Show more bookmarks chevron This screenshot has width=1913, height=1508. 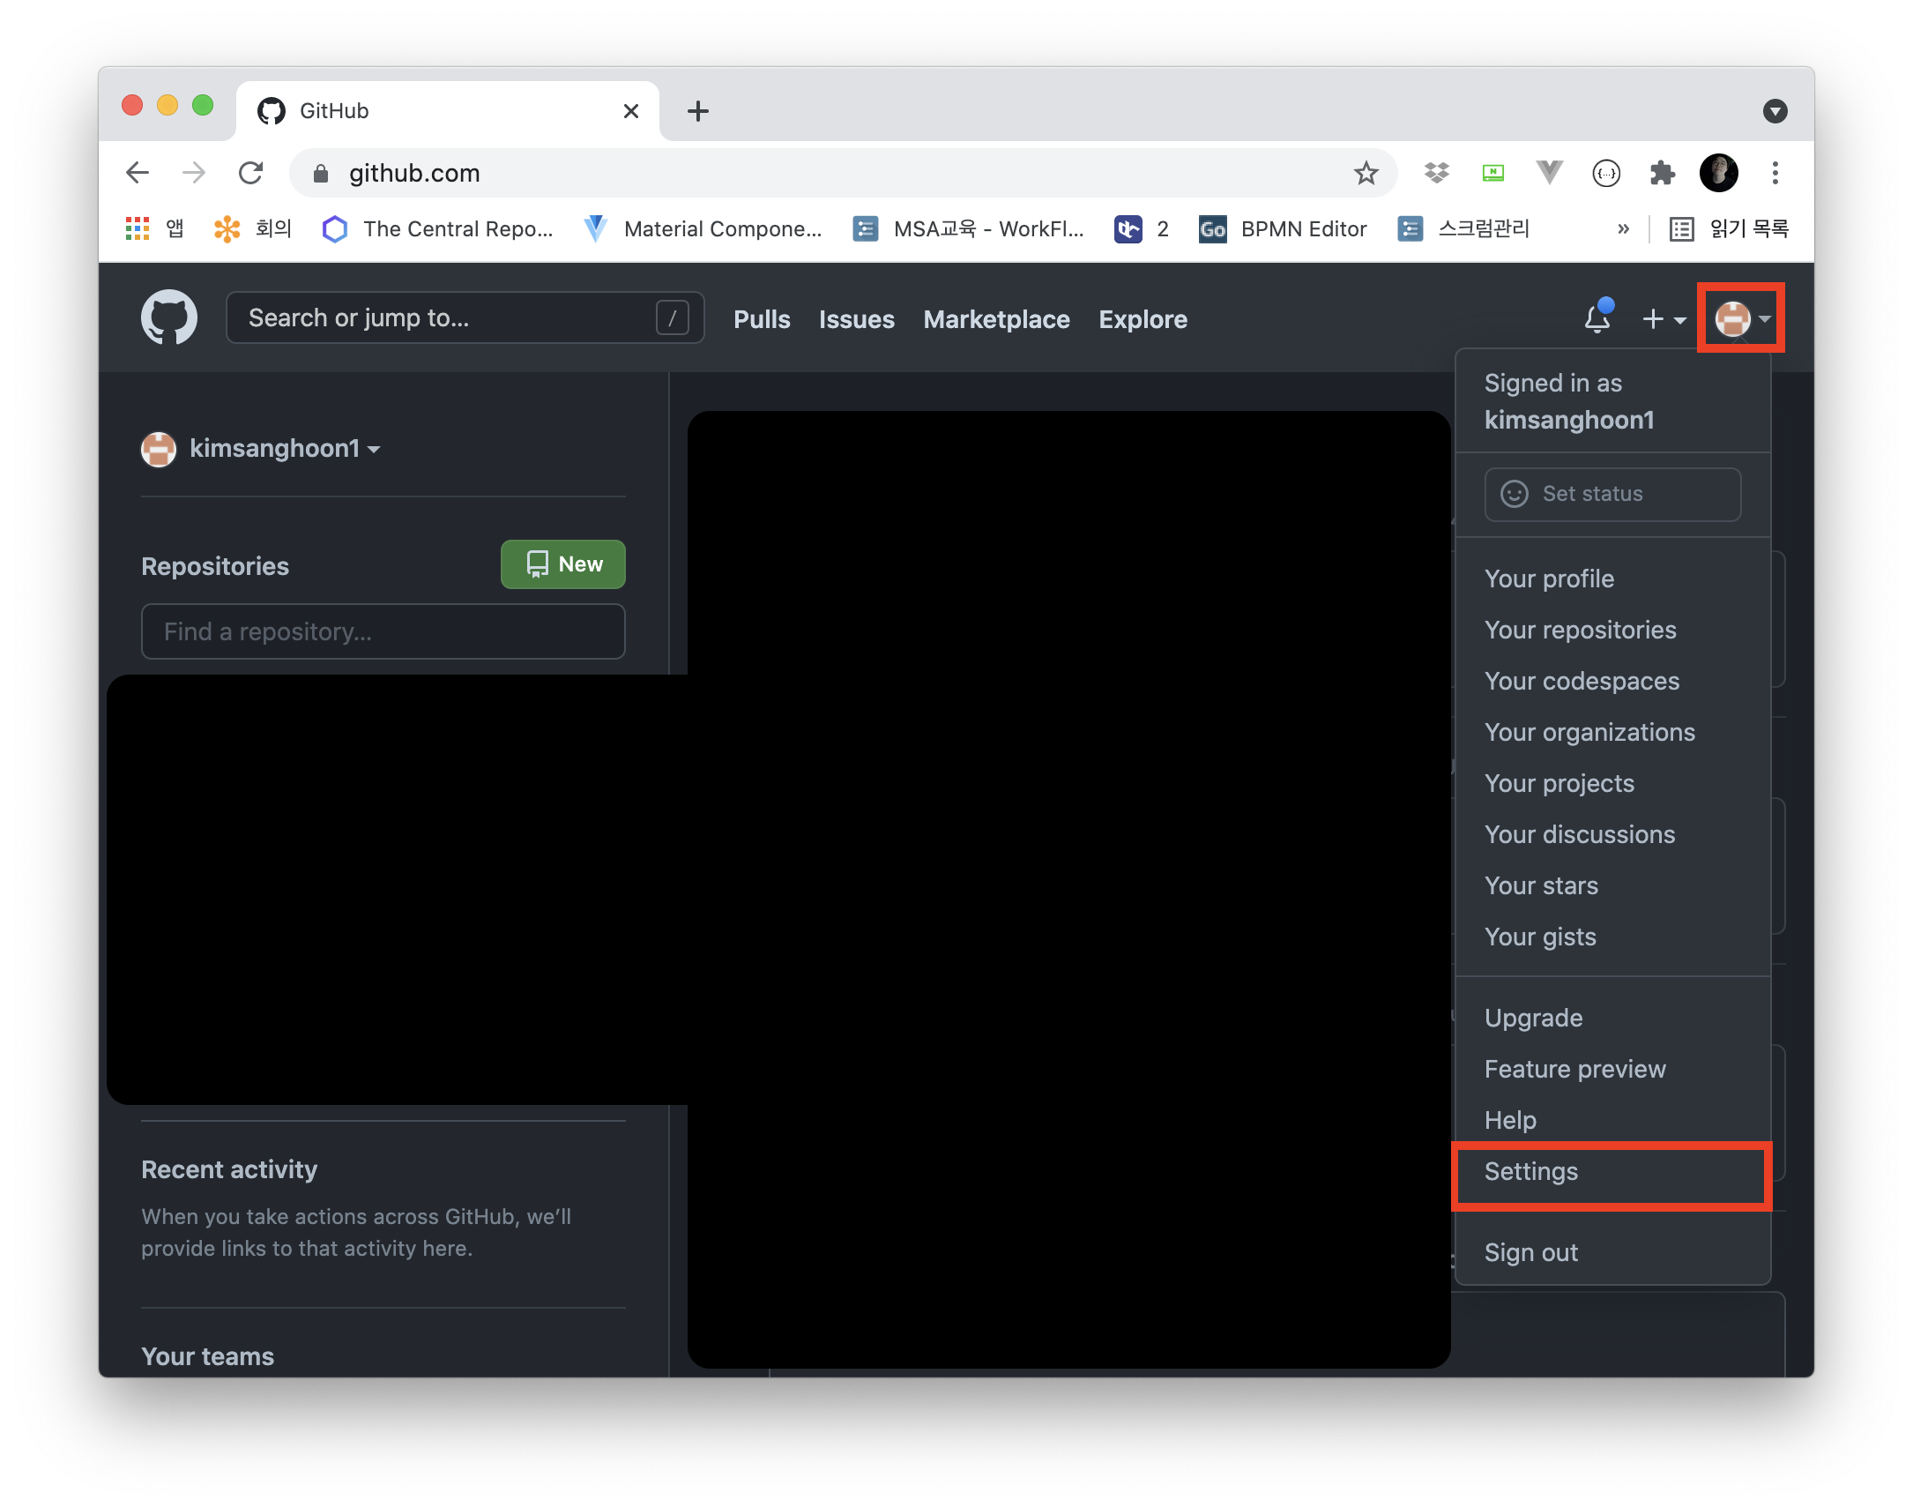[1622, 229]
